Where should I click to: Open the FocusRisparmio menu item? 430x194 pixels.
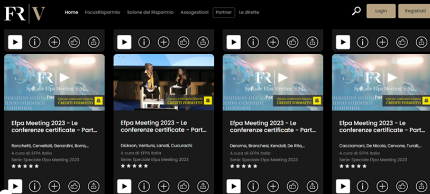[x=102, y=12]
